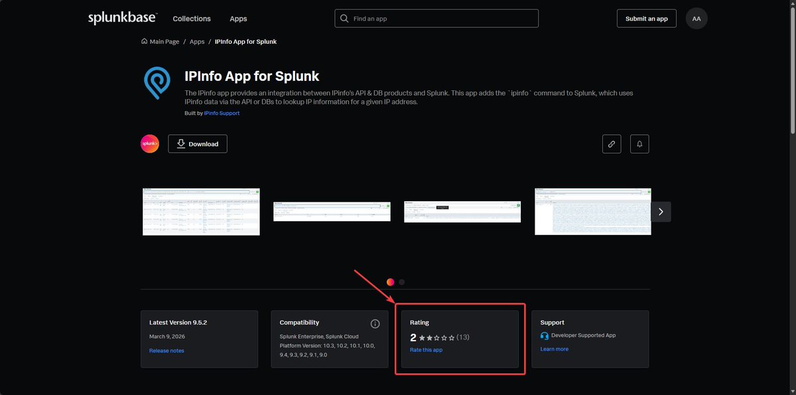Click the developer support headset icon

tap(545, 336)
